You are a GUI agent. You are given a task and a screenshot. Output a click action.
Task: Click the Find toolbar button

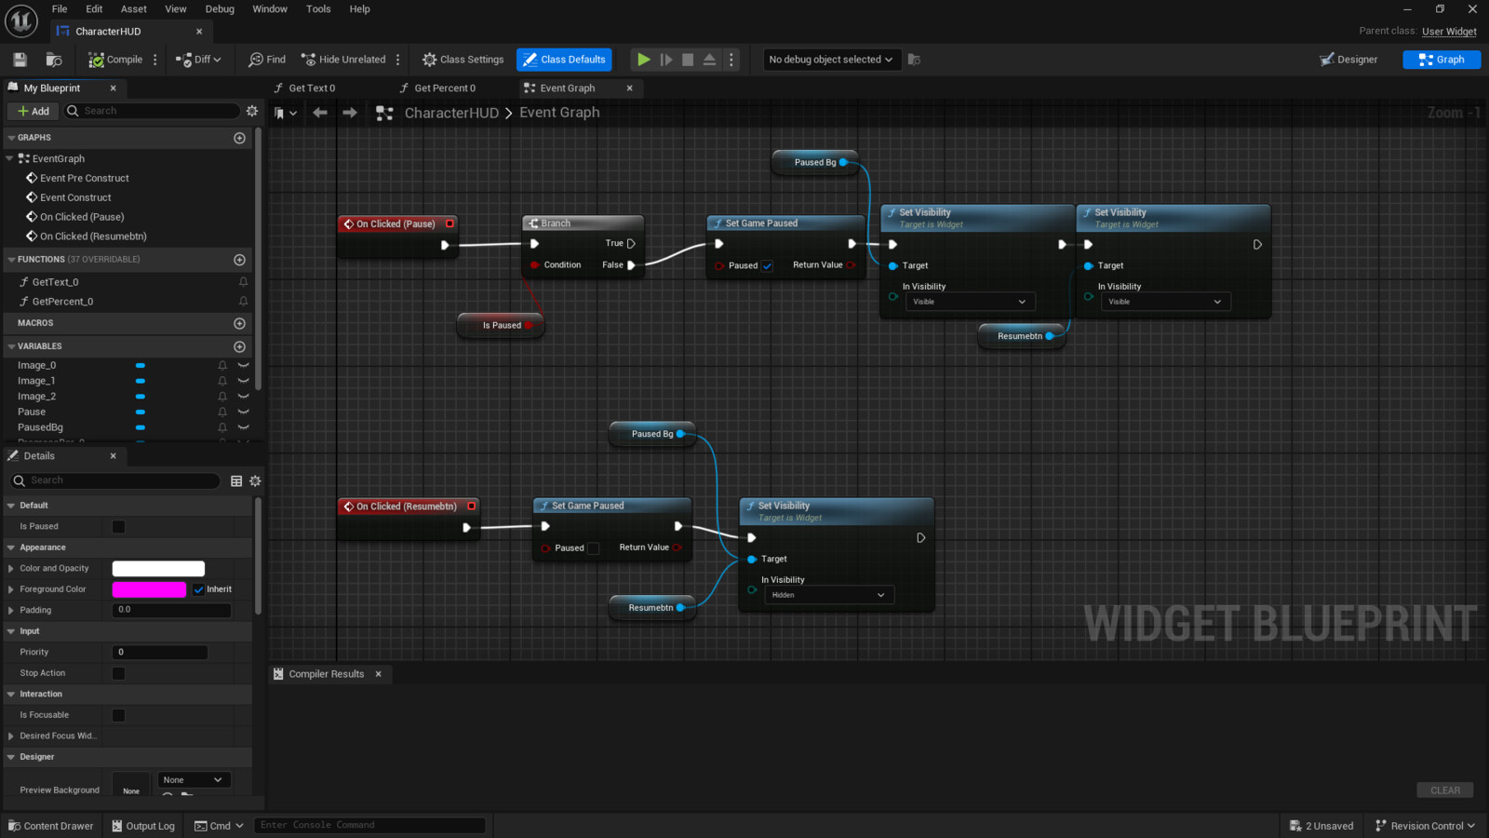click(x=267, y=60)
